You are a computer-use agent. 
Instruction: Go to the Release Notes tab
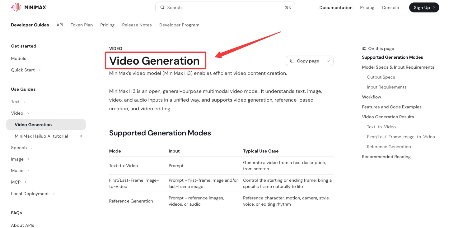pos(137,25)
